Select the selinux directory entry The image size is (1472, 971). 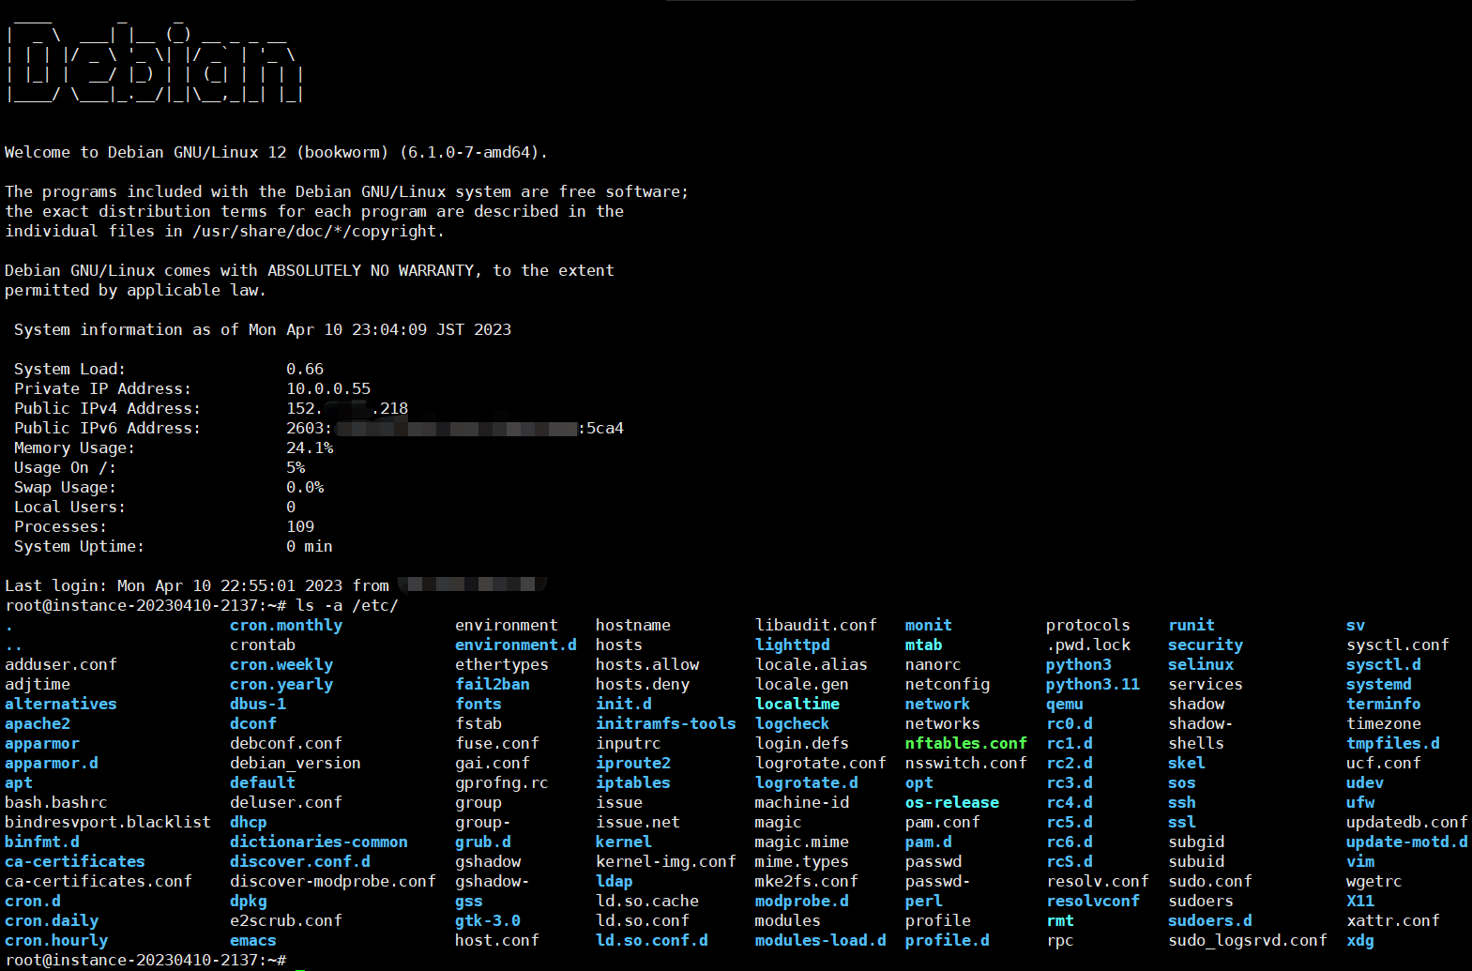click(x=1200, y=664)
